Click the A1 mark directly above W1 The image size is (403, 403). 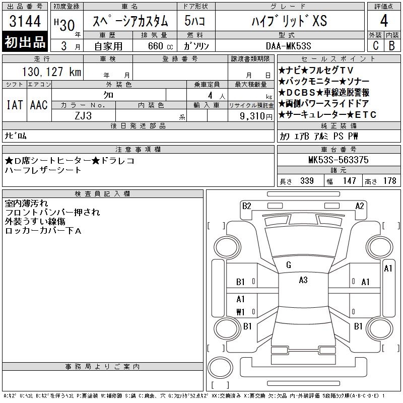(x=240, y=299)
